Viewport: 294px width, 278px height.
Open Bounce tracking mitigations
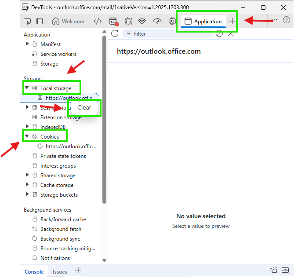point(68,249)
